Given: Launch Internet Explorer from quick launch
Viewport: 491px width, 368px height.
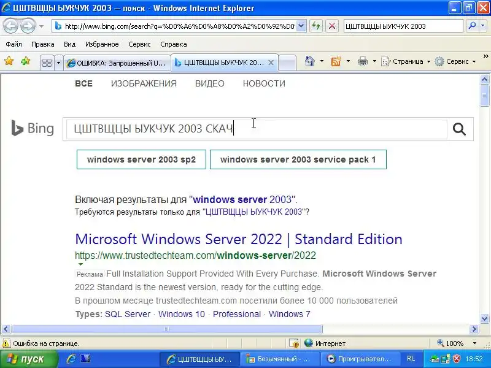Looking at the screenshot, I should pos(71,359).
